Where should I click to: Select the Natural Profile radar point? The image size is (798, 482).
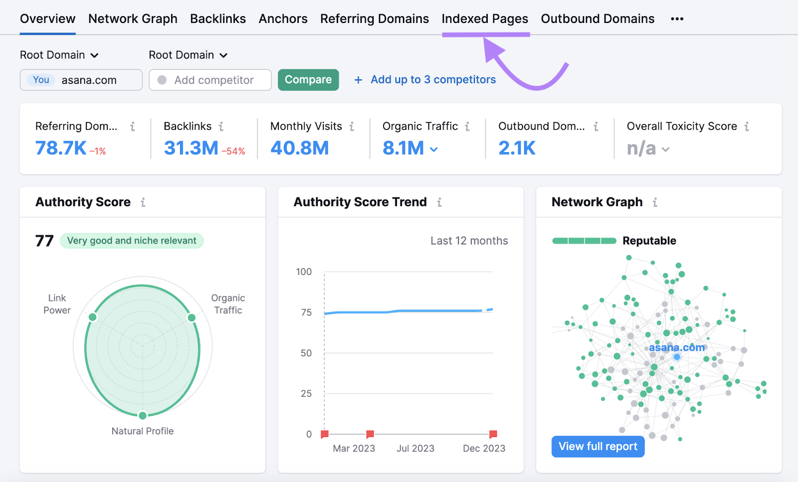pyautogui.click(x=143, y=416)
